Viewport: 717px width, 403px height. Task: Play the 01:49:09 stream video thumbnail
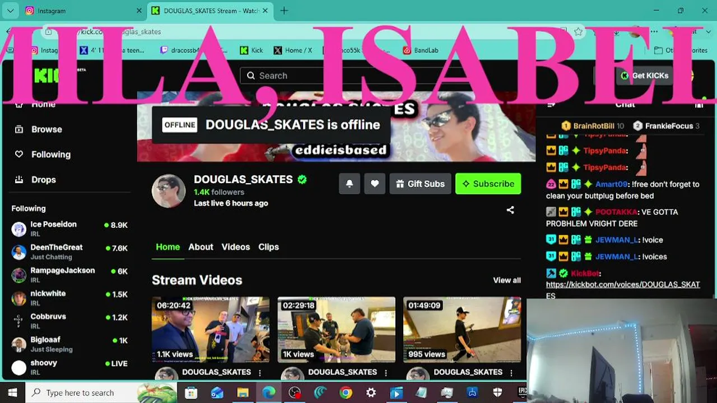[462, 330]
